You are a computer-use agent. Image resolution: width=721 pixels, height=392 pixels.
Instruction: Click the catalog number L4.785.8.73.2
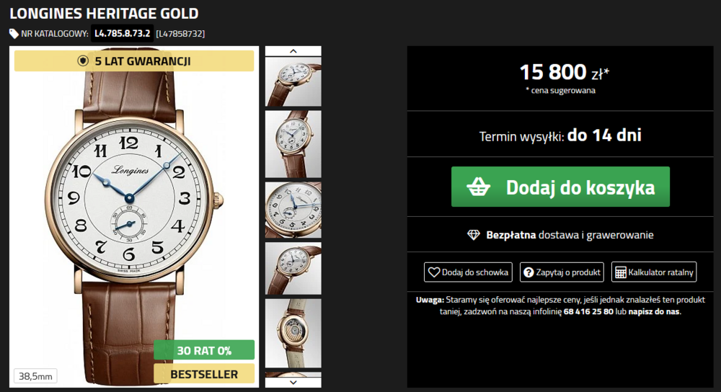tap(123, 33)
